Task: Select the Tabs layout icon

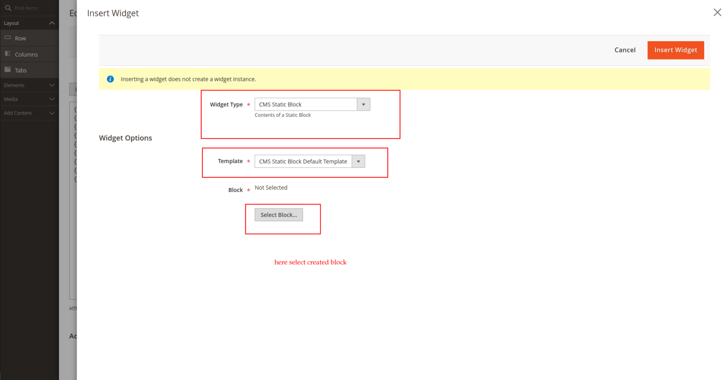Action: coord(8,69)
